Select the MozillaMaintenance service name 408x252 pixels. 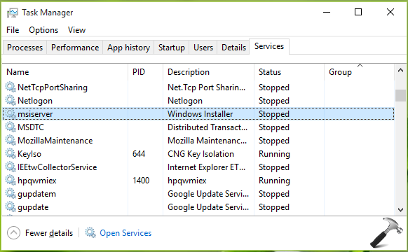55,141
